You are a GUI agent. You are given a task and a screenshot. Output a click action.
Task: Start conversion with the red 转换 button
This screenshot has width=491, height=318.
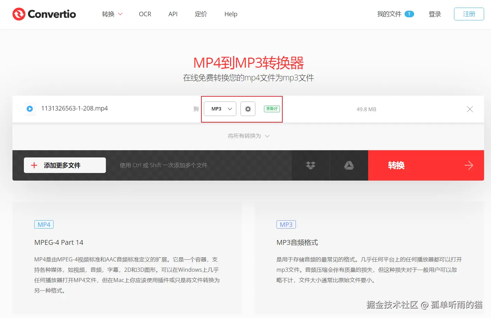(426, 165)
